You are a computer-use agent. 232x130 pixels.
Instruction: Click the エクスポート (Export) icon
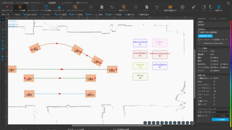point(59,7)
